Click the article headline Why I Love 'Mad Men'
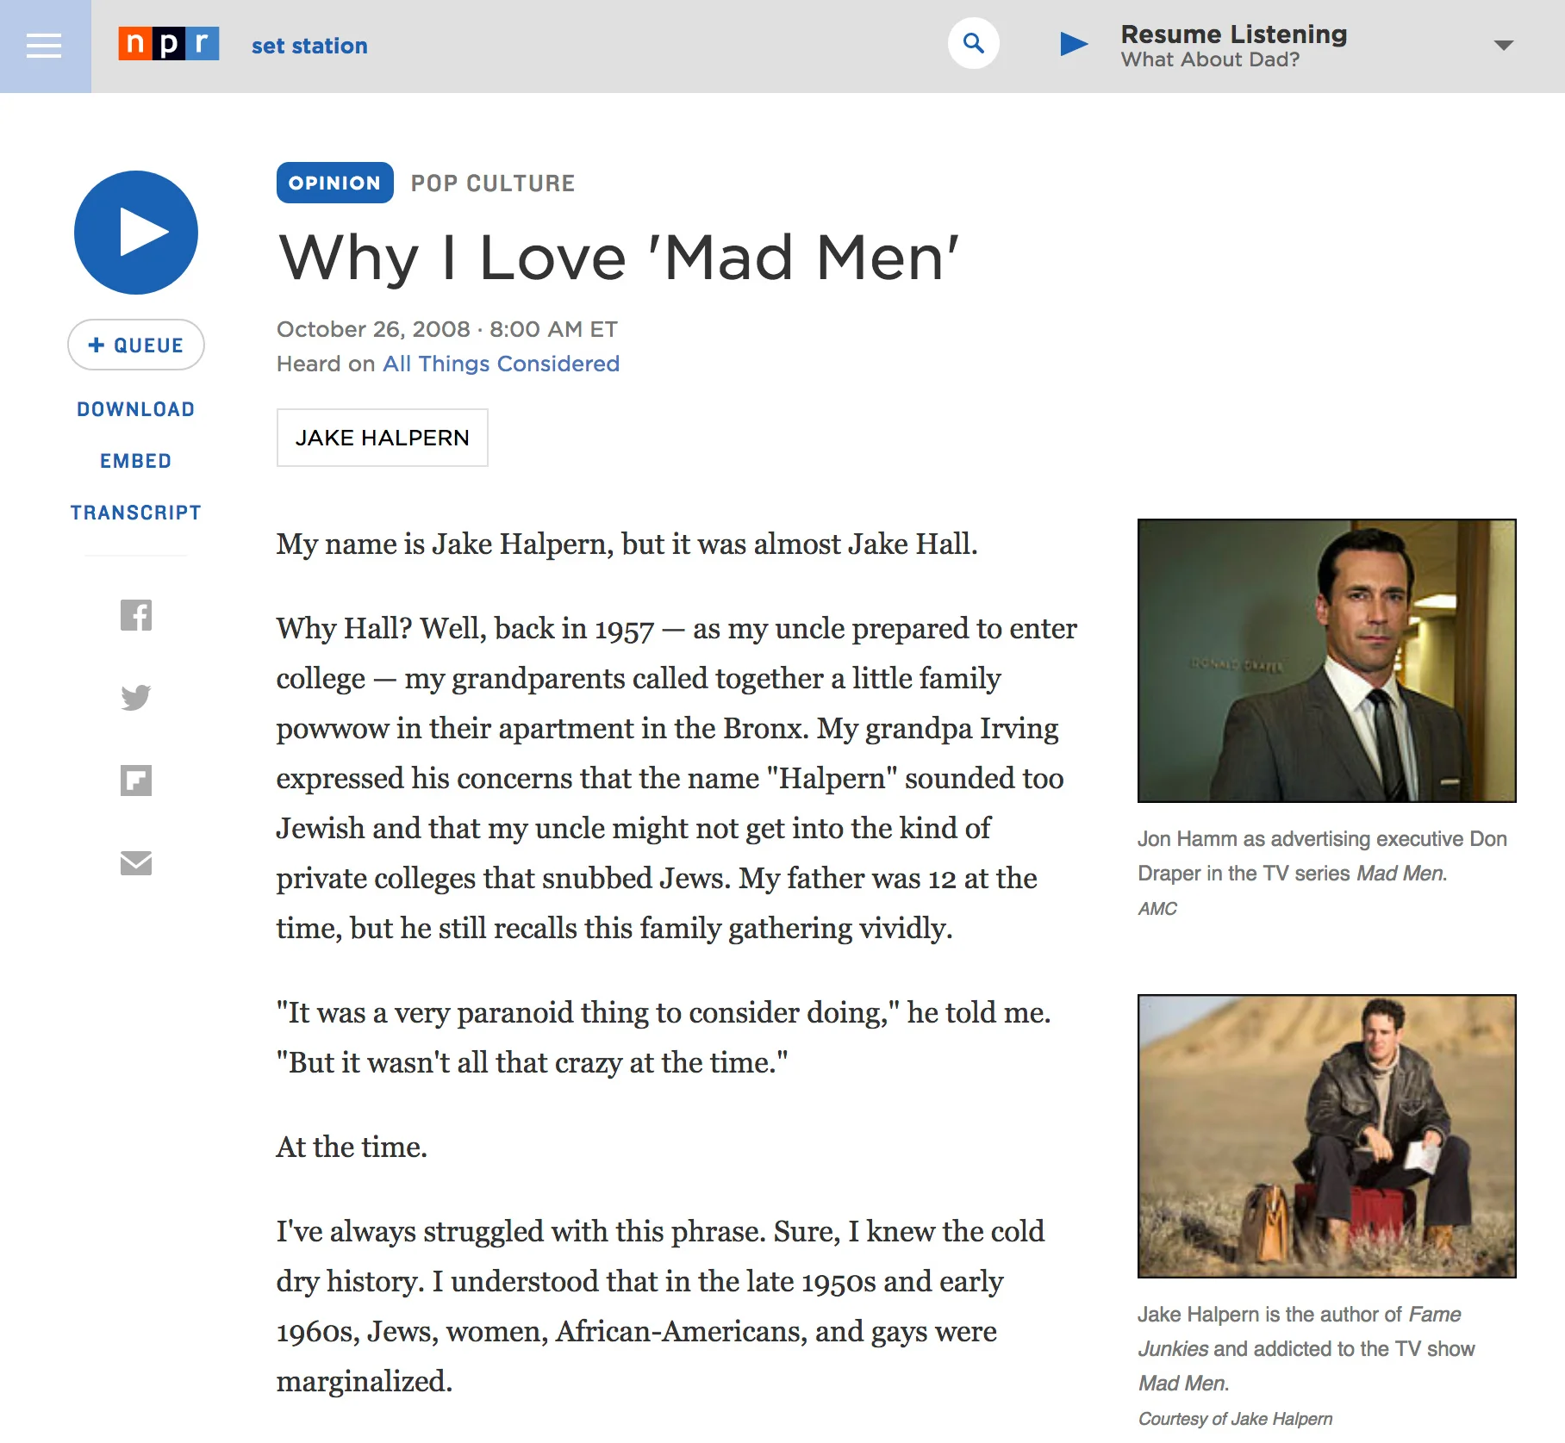 point(619,258)
